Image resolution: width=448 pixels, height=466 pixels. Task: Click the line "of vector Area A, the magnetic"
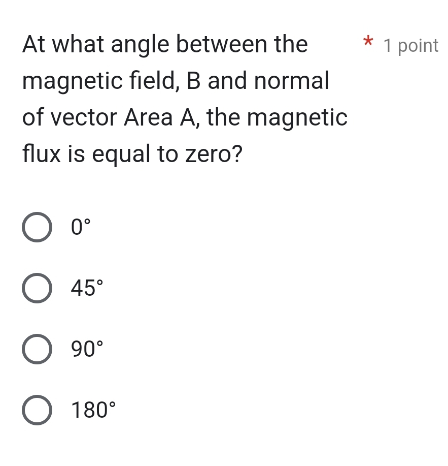tap(185, 117)
